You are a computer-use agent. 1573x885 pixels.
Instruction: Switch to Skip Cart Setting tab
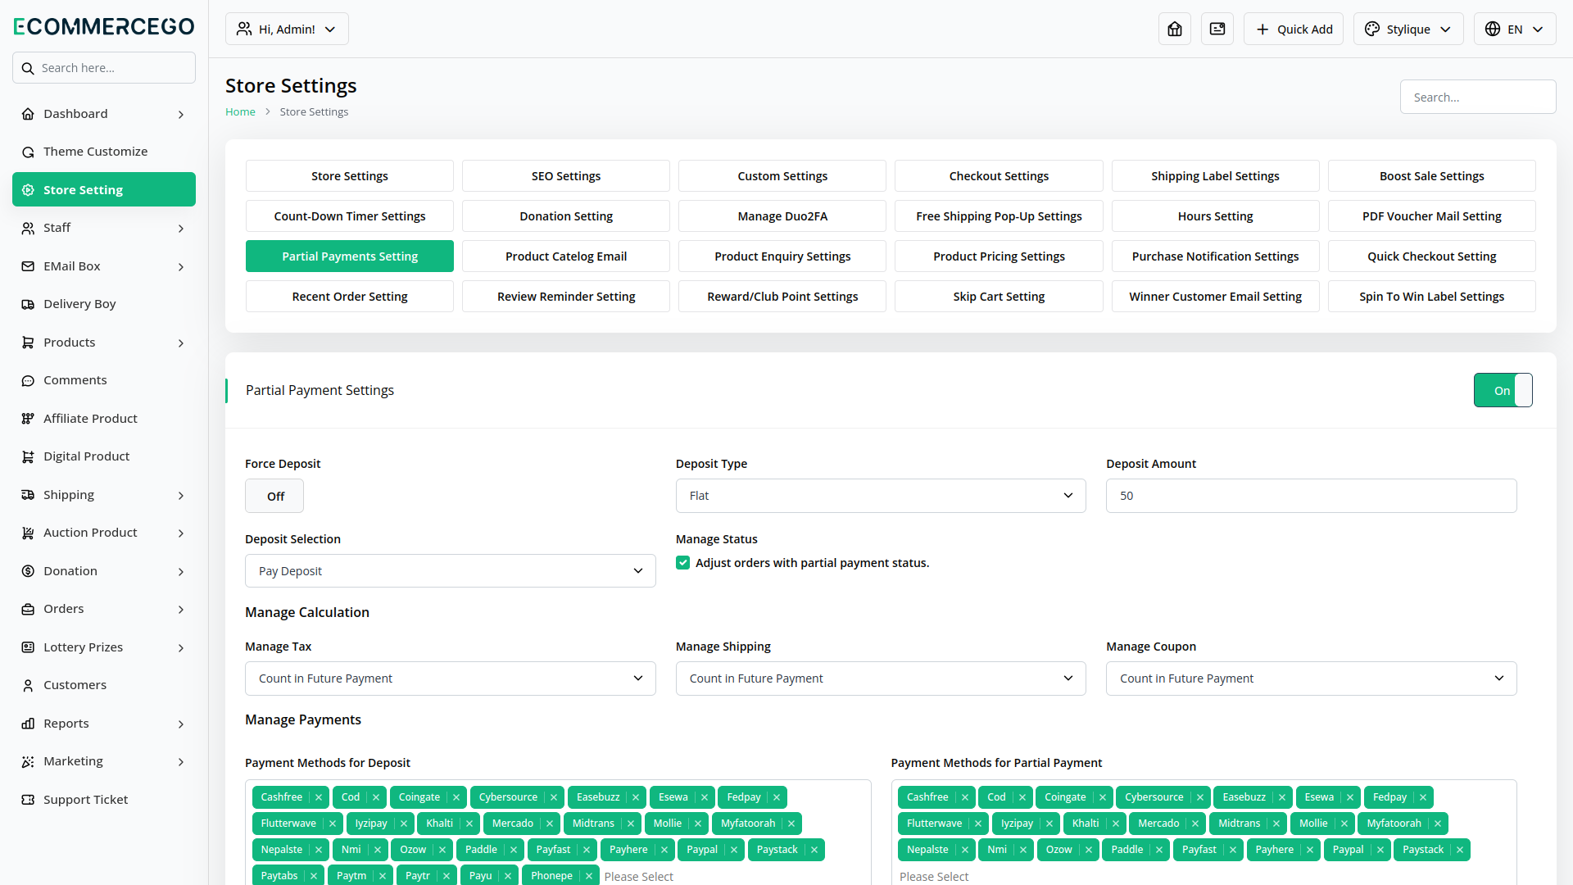coord(999,297)
